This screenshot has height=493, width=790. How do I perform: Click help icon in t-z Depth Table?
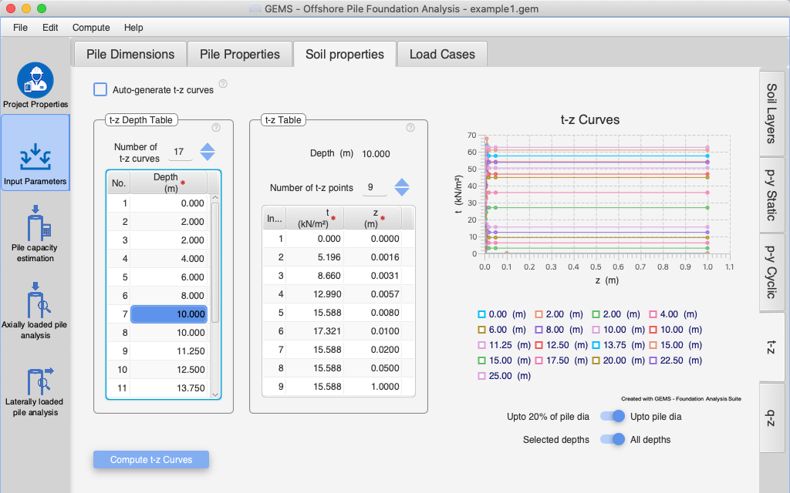pyautogui.click(x=216, y=128)
